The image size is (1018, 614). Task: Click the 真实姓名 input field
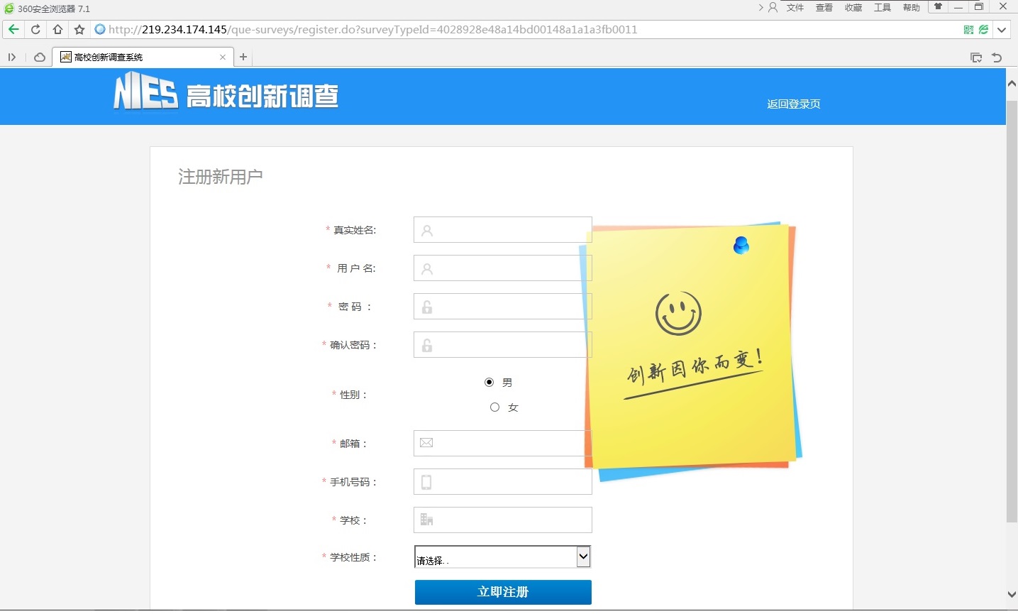[x=502, y=229]
